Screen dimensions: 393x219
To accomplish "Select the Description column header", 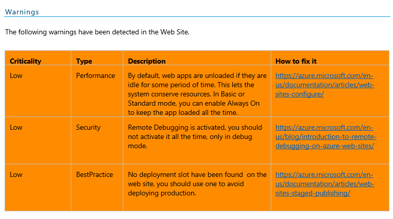I will [x=146, y=62].
